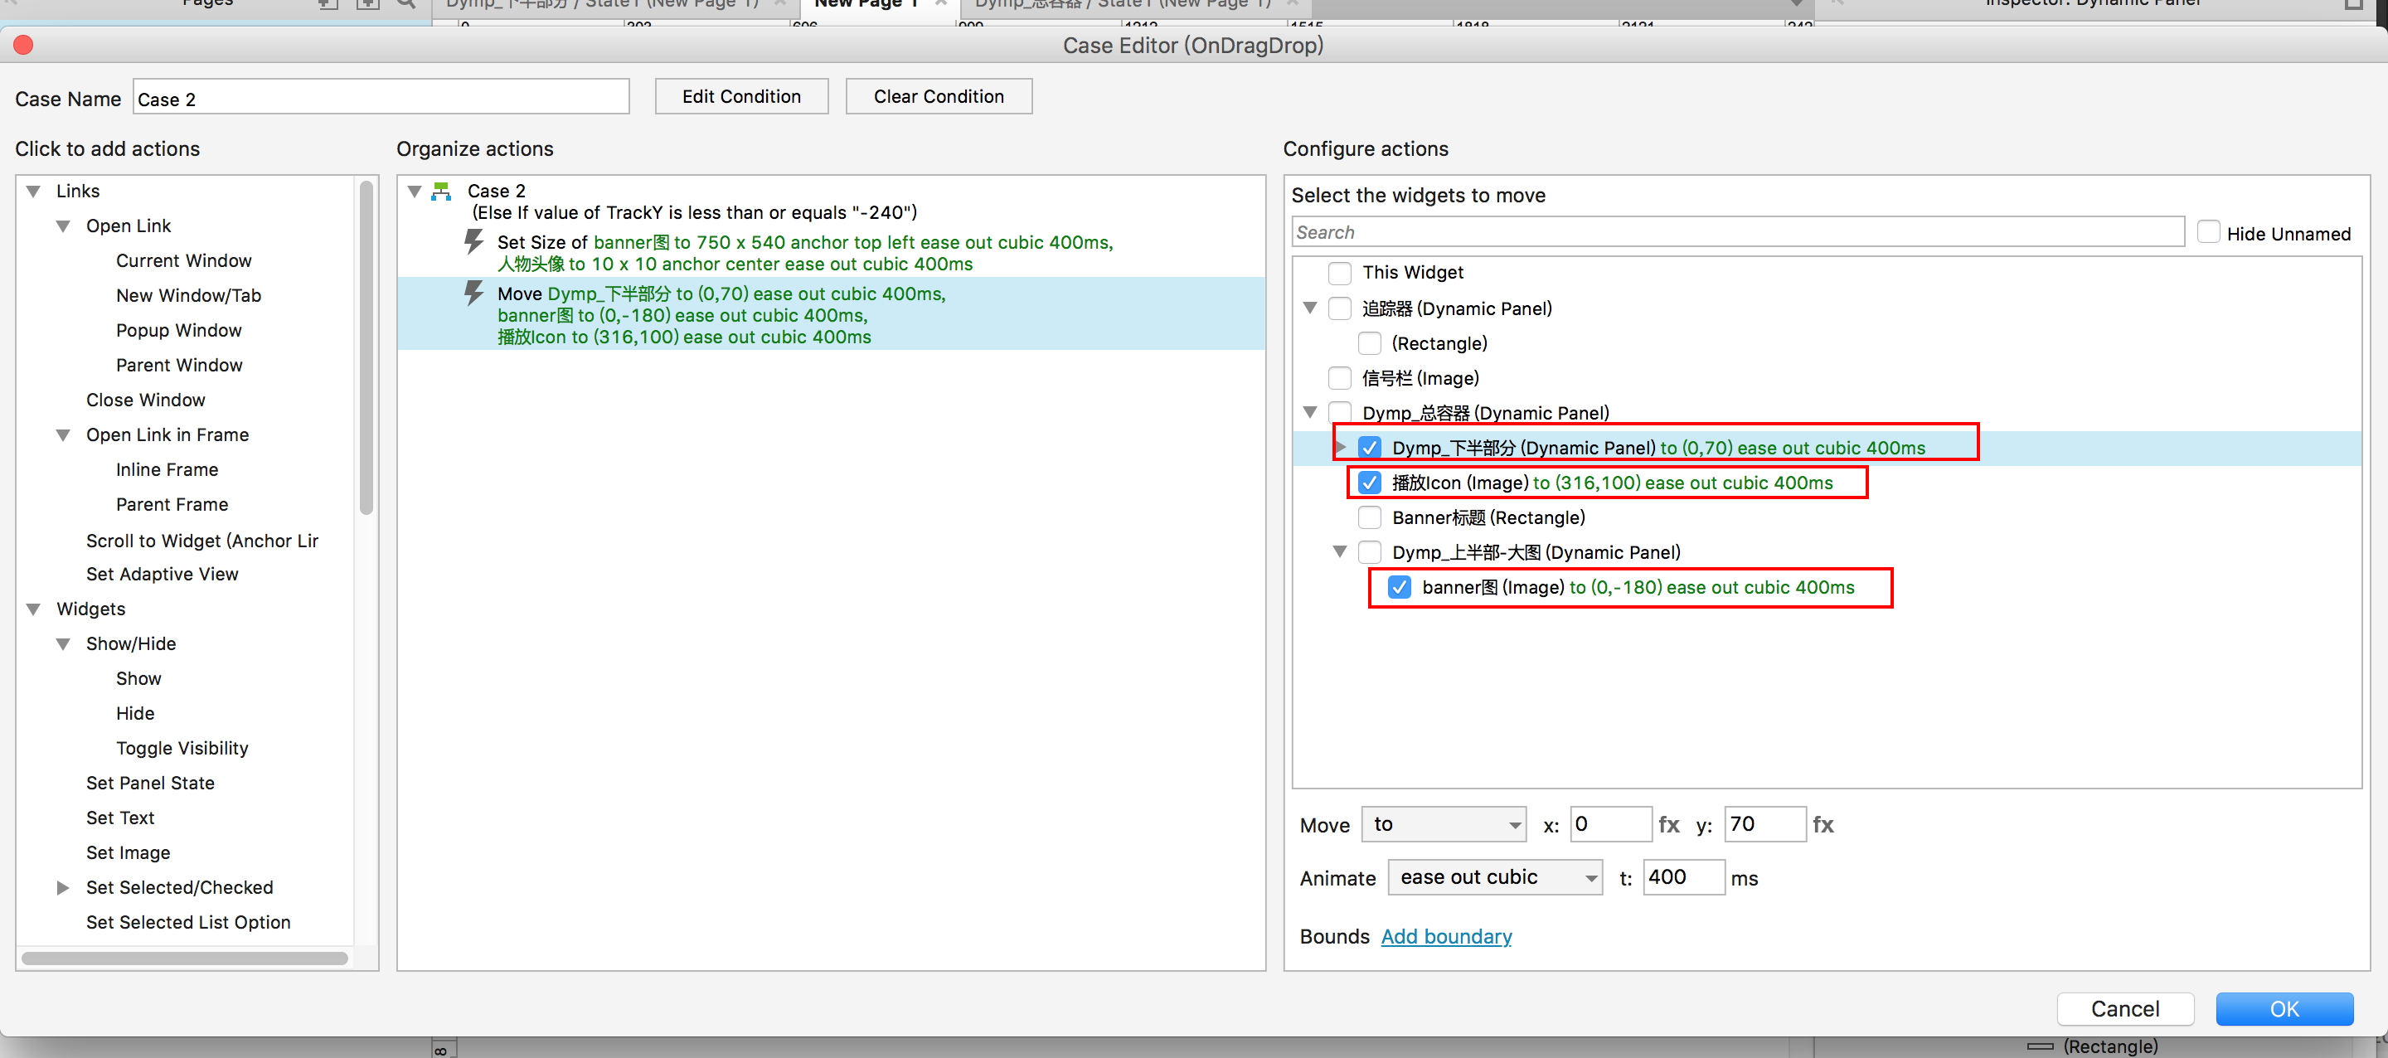The image size is (2388, 1058).
Task: Open the Move 'to' dropdown
Action: [x=1444, y=824]
